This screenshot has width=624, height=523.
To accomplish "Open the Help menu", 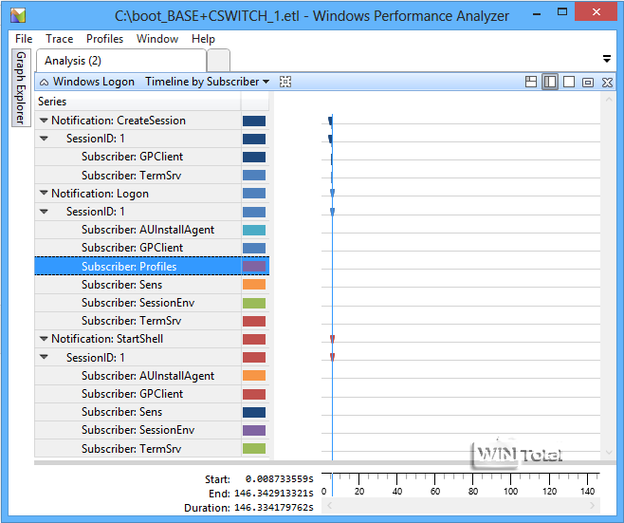I will pyautogui.click(x=203, y=39).
